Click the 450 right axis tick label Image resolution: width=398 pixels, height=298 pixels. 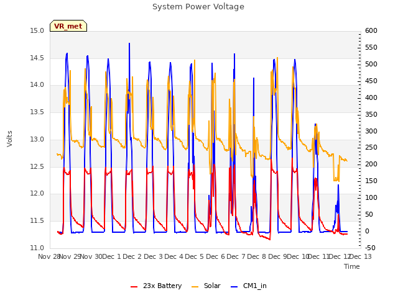[371, 81]
